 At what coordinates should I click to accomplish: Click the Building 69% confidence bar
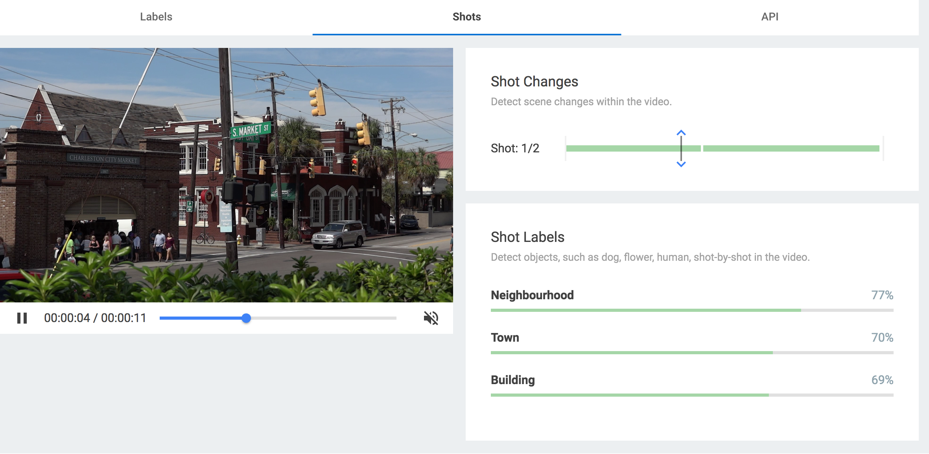[692, 395]
